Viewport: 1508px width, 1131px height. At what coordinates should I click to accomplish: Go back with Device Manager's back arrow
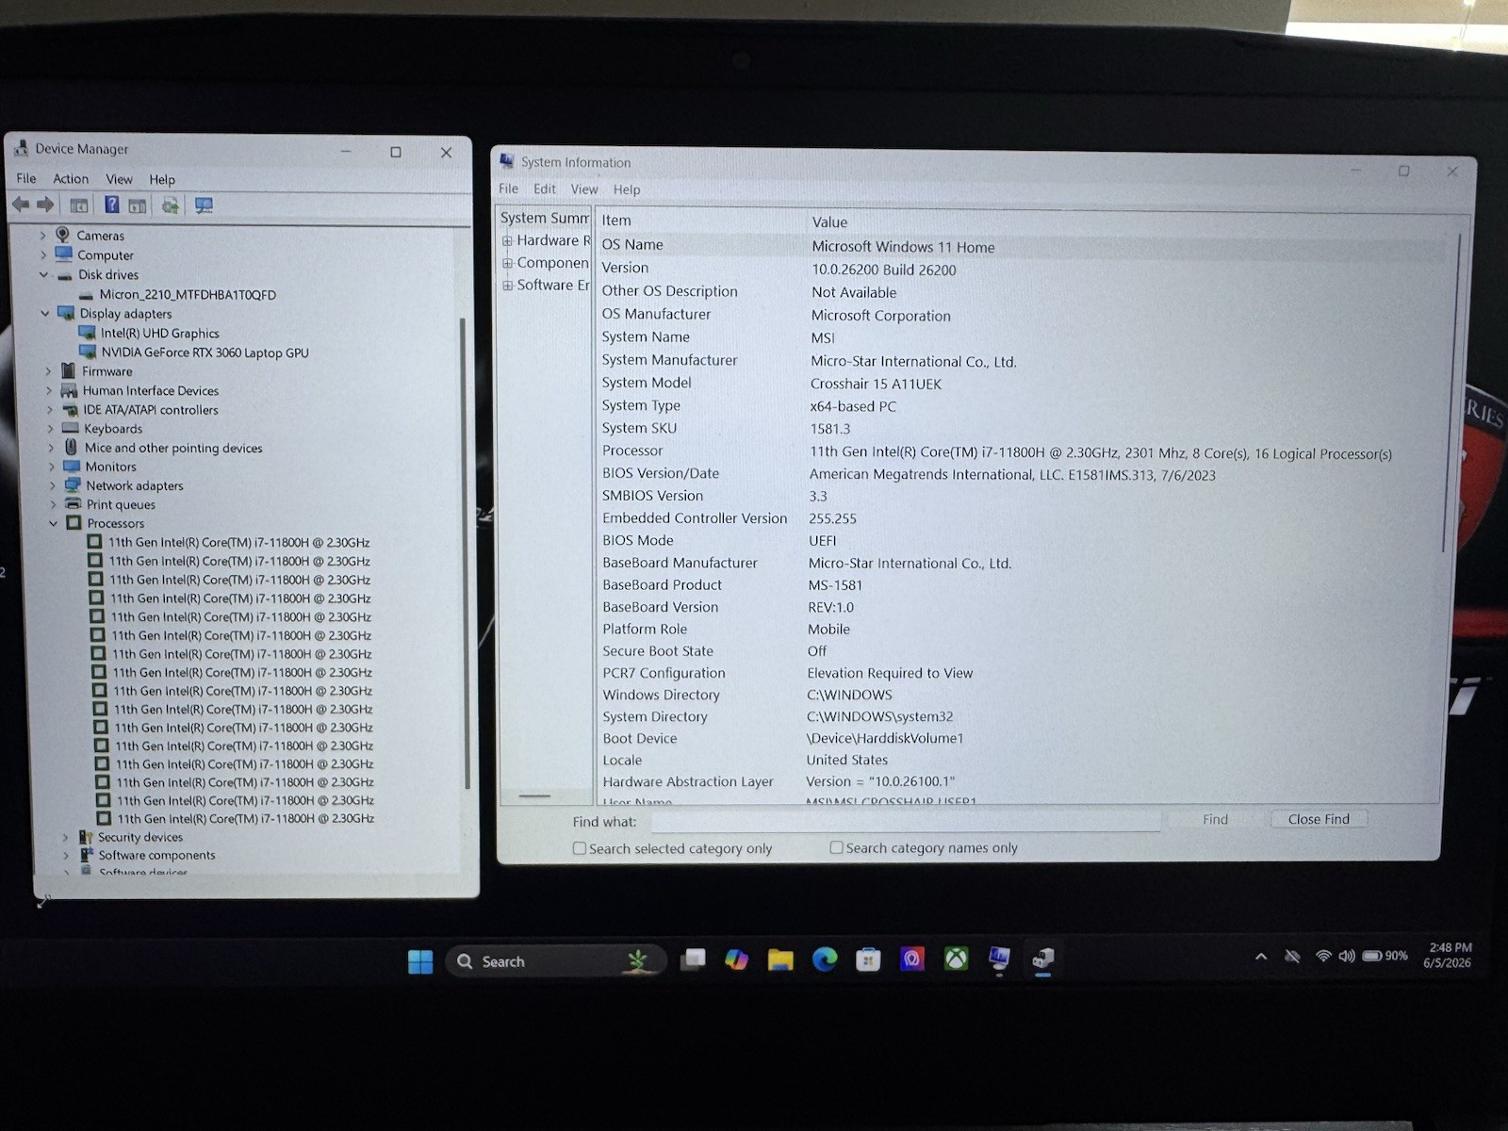coord(21,205)
